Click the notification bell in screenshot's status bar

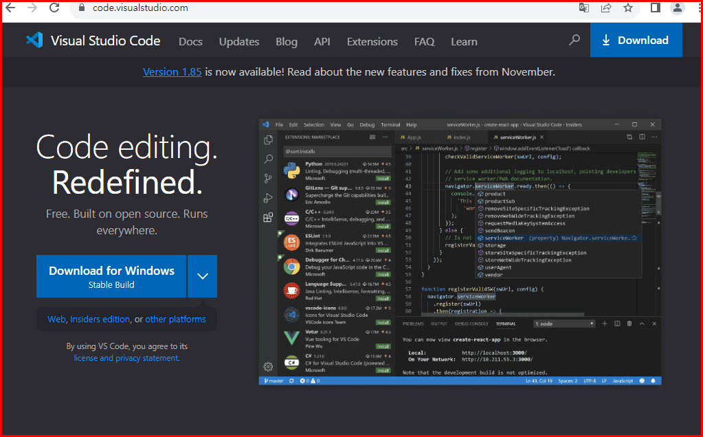coord(654,381)
